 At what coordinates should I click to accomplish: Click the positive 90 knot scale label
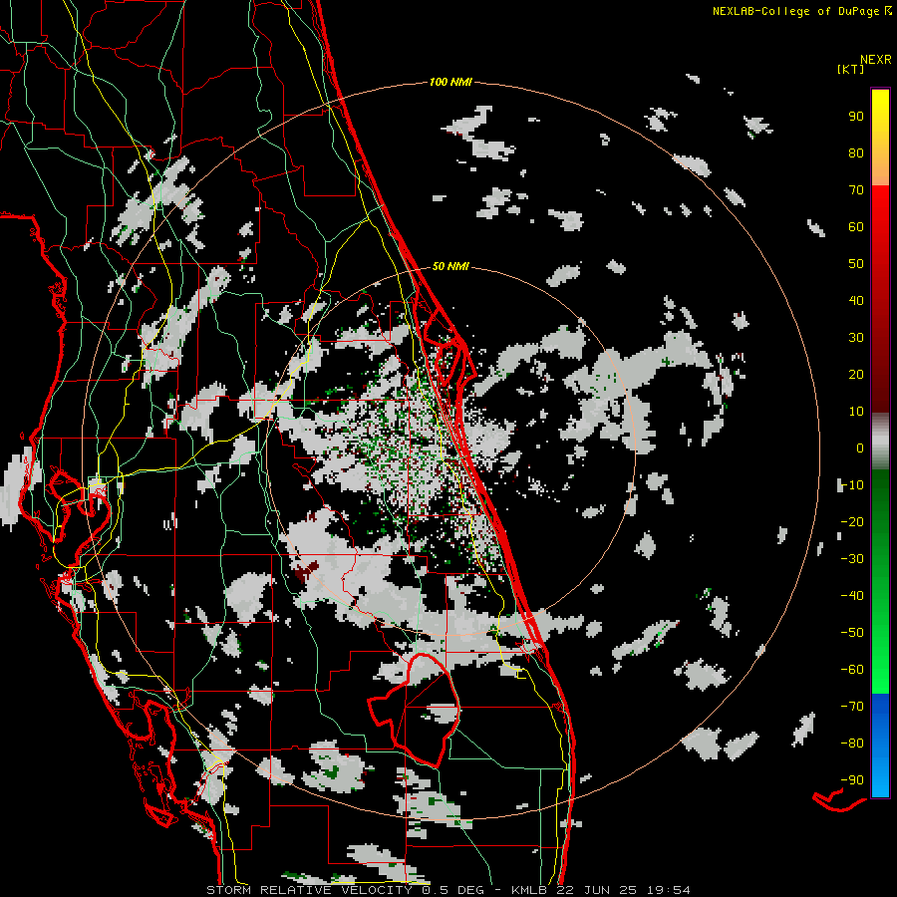pyautogui.click(x=856, y=117)
